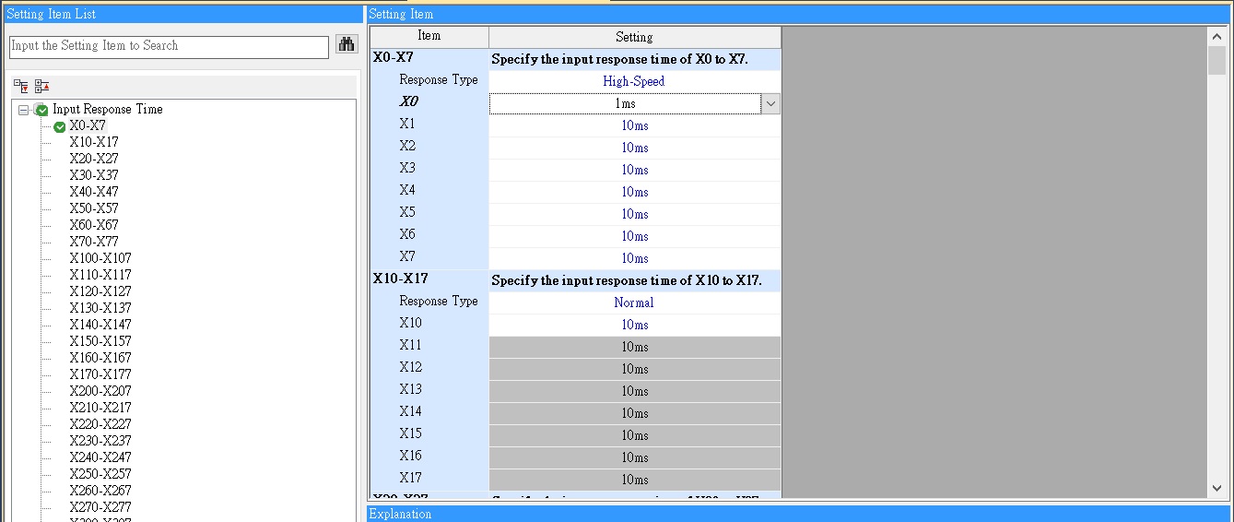Click the Item column header

429,36
